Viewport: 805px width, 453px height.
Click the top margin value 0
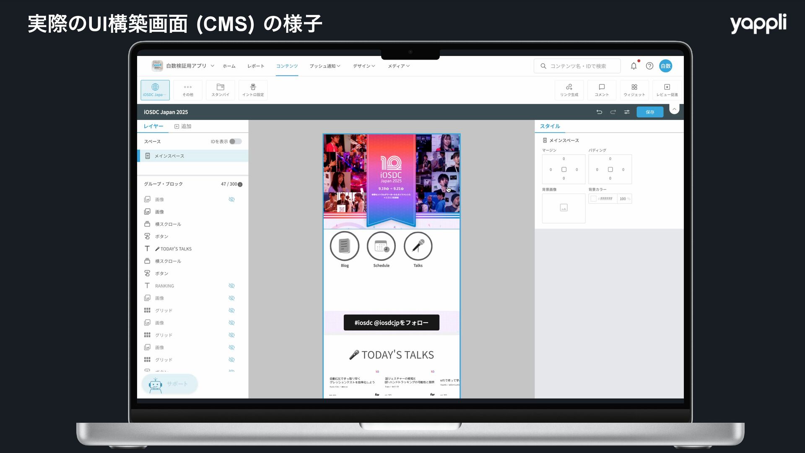(x=563, y=159)
